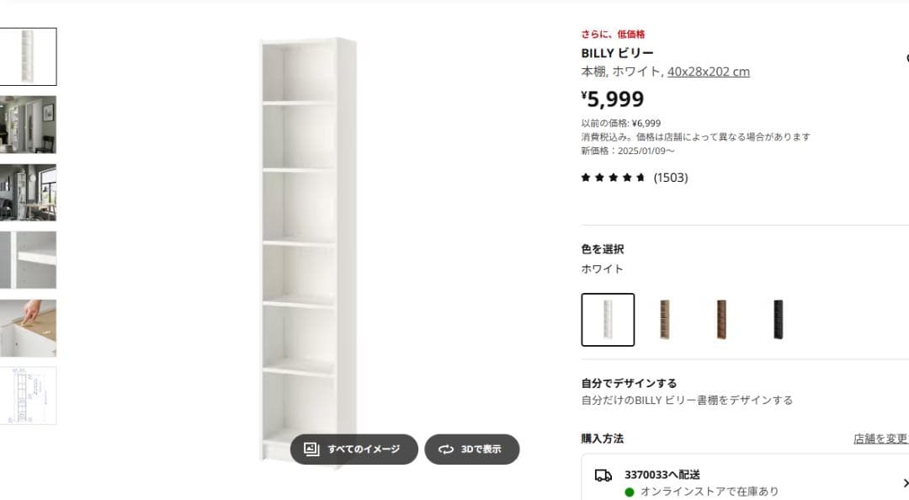Click 店舗を変更 to change store
This screenshot has width=909, height=500.
(x=880, y=439)
